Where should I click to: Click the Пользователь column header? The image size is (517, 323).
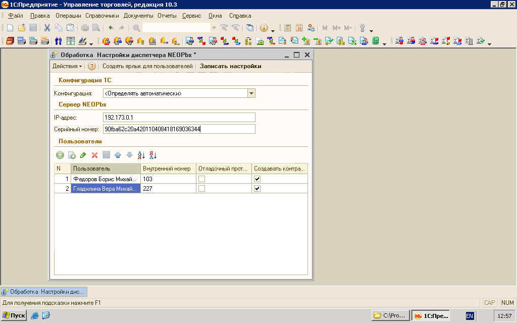(x=106, y=169)
